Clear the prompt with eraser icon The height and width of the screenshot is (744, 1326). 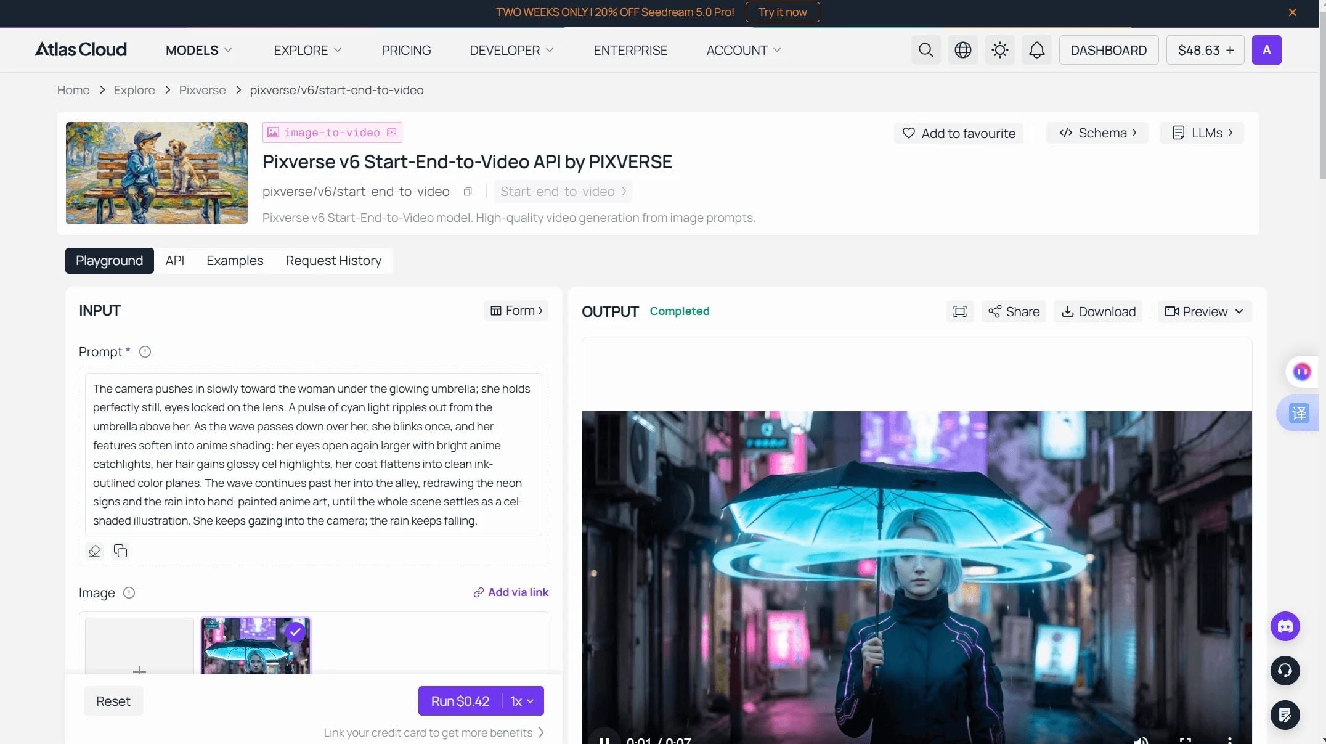[94, 551]
